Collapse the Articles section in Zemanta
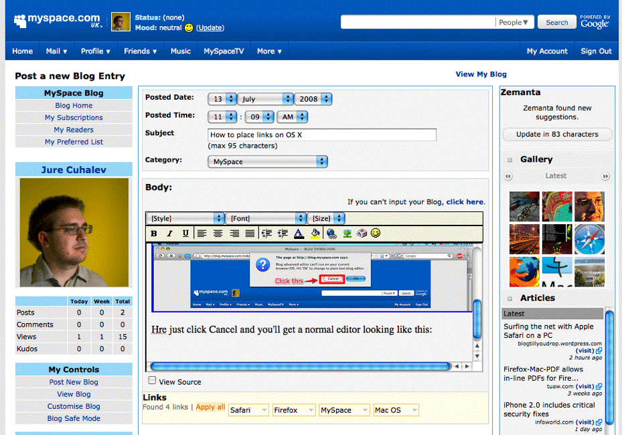 tap(510, 298)
